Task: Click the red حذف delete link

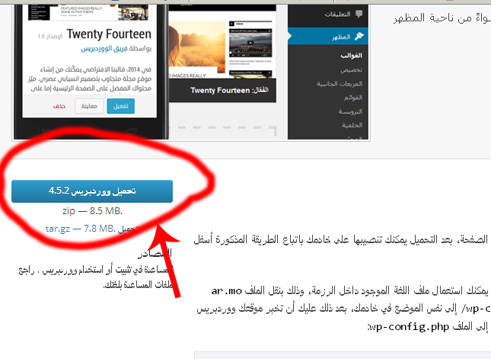Action: click(x=59, y=106)
